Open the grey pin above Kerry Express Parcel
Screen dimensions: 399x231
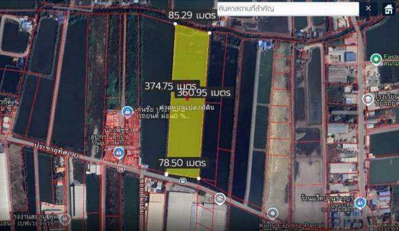272,214
